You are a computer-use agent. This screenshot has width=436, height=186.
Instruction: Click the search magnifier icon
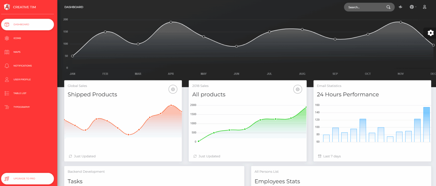388,7
